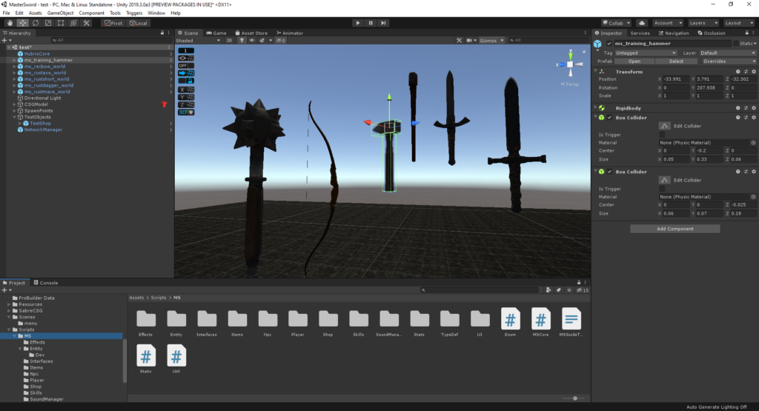
Task: Expand ms_recbow_world in Hierarchy
Action: coord(15,66)
